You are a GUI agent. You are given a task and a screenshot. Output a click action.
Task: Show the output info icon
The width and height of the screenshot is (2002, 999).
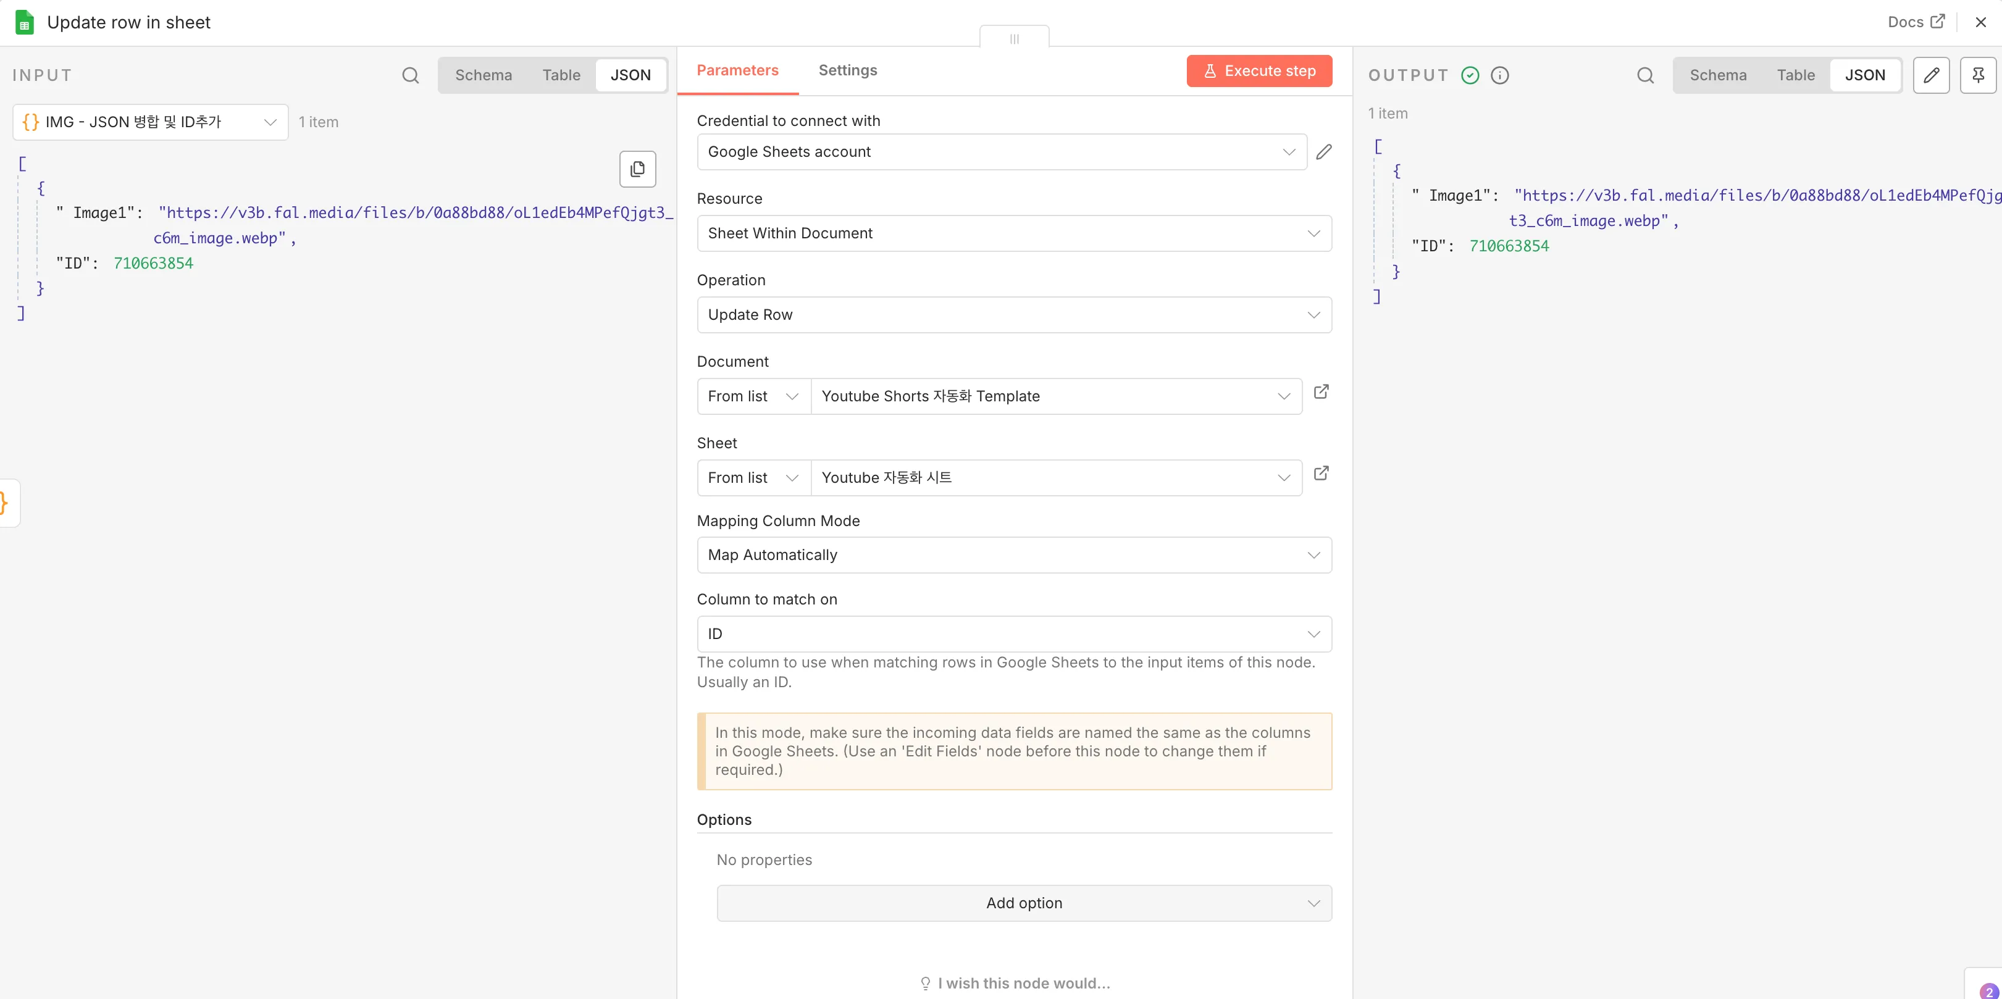1499,75
